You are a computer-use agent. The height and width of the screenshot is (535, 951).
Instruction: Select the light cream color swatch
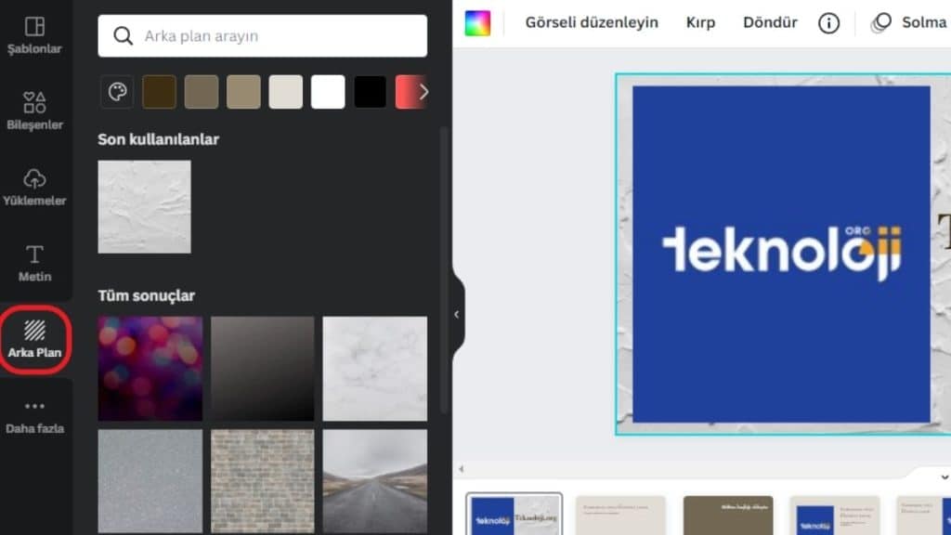click(286, 92)
